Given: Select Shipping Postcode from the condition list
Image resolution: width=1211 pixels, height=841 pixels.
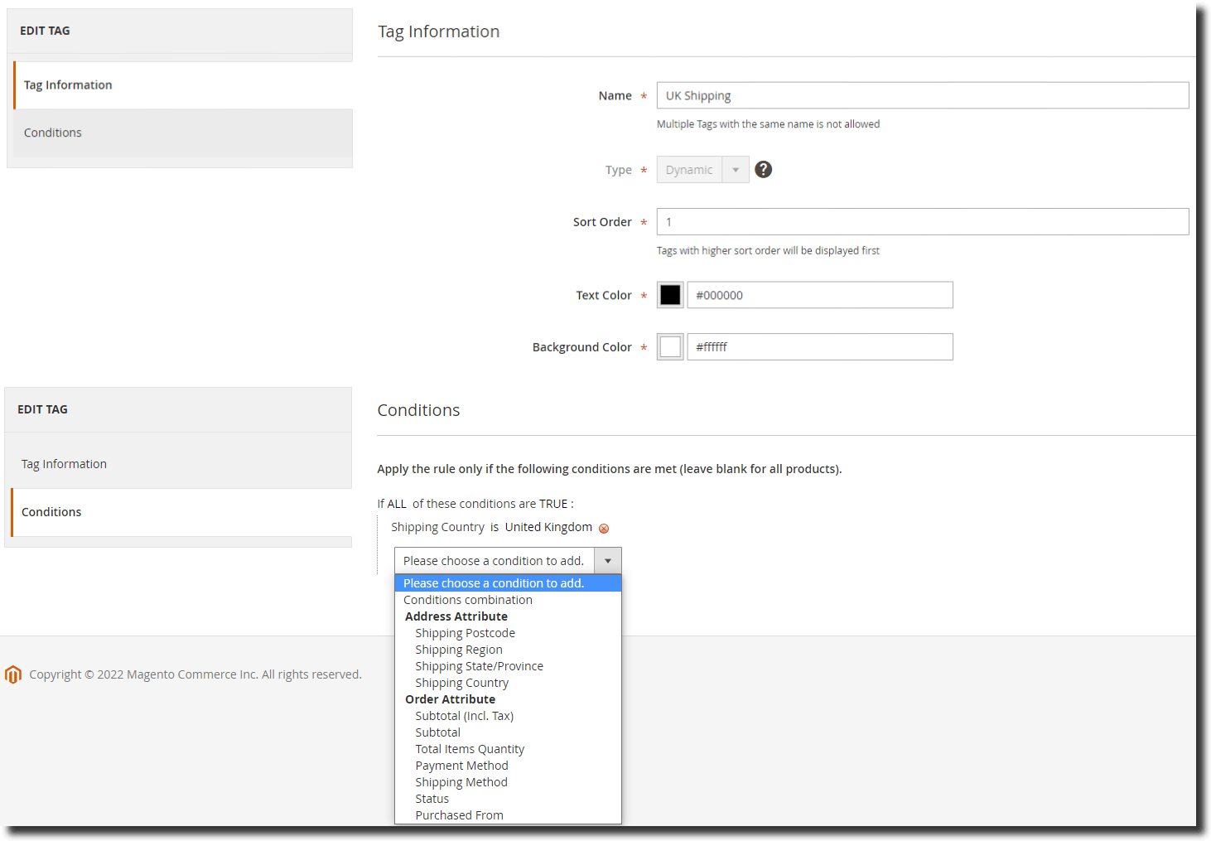Looking at the screenshot, I should 465,633.
